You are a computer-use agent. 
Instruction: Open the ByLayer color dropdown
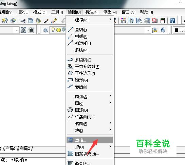coord(179,30)
